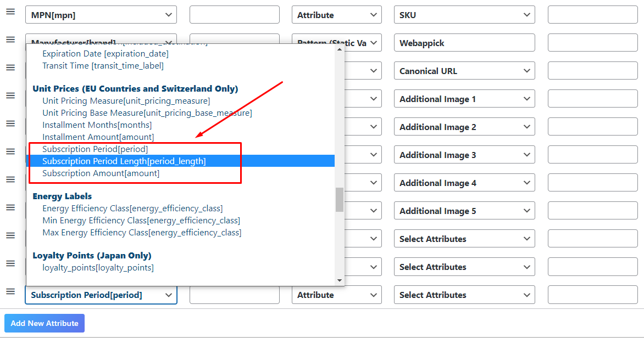Click drag handle in Canonical URL row
The height and width of the screenshot is (338, 644).
[x=10, y=67]
